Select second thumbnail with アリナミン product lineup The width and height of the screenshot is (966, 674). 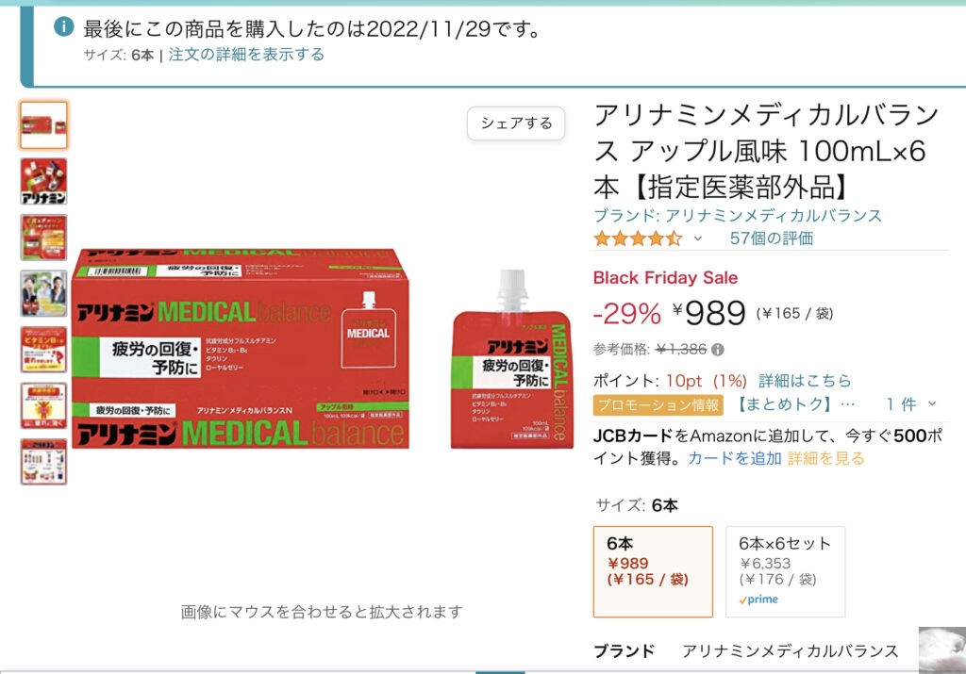43,182
